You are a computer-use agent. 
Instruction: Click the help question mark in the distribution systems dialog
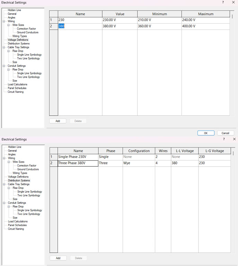[x=224, y=139]
